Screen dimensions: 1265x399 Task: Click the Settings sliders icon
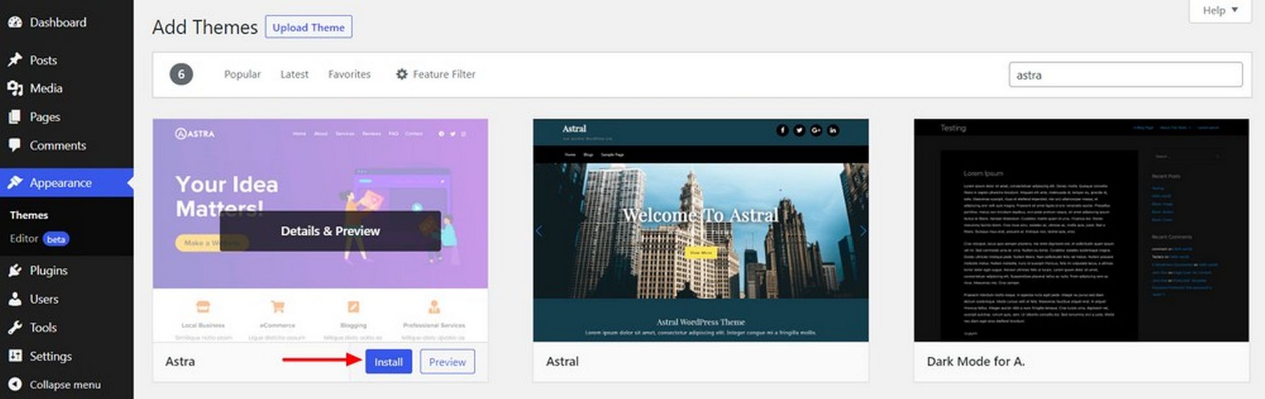(15, 356)
